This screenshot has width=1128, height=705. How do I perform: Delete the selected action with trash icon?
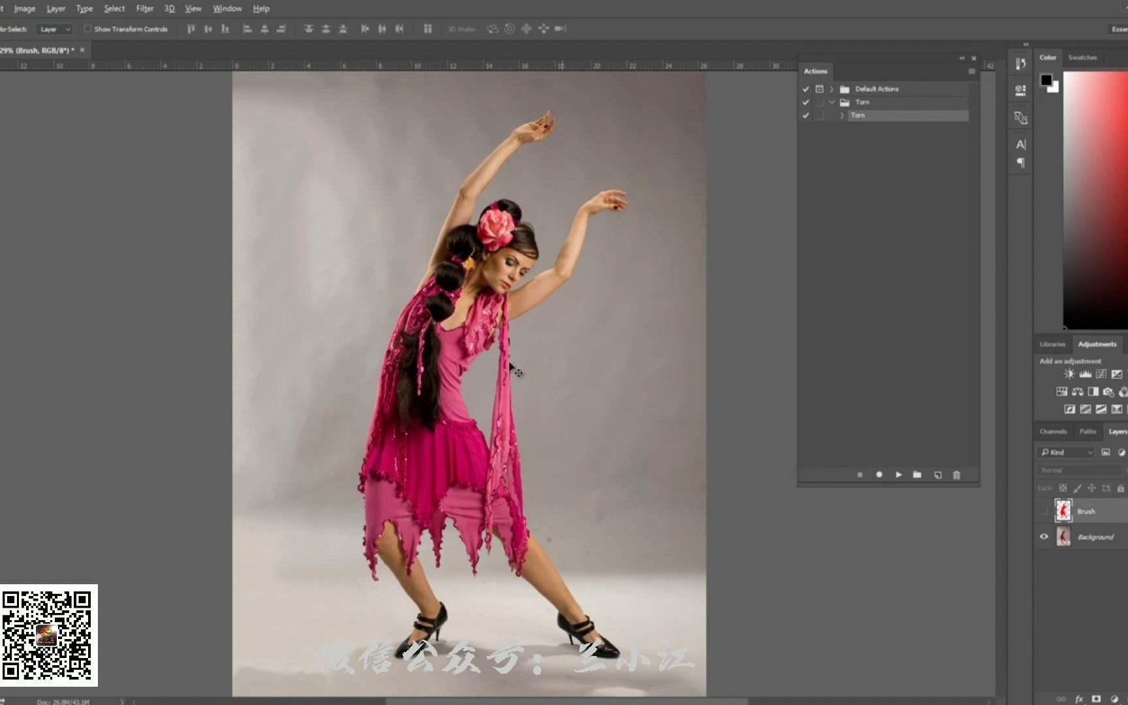(956, 475)
